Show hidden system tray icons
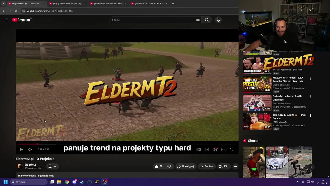 [x=297, y=182]
